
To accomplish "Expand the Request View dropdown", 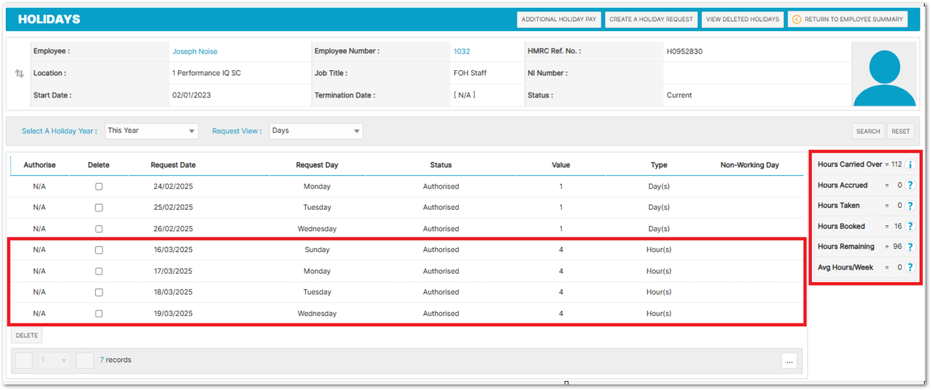I will pyautogui.click(x=316, y=131).
